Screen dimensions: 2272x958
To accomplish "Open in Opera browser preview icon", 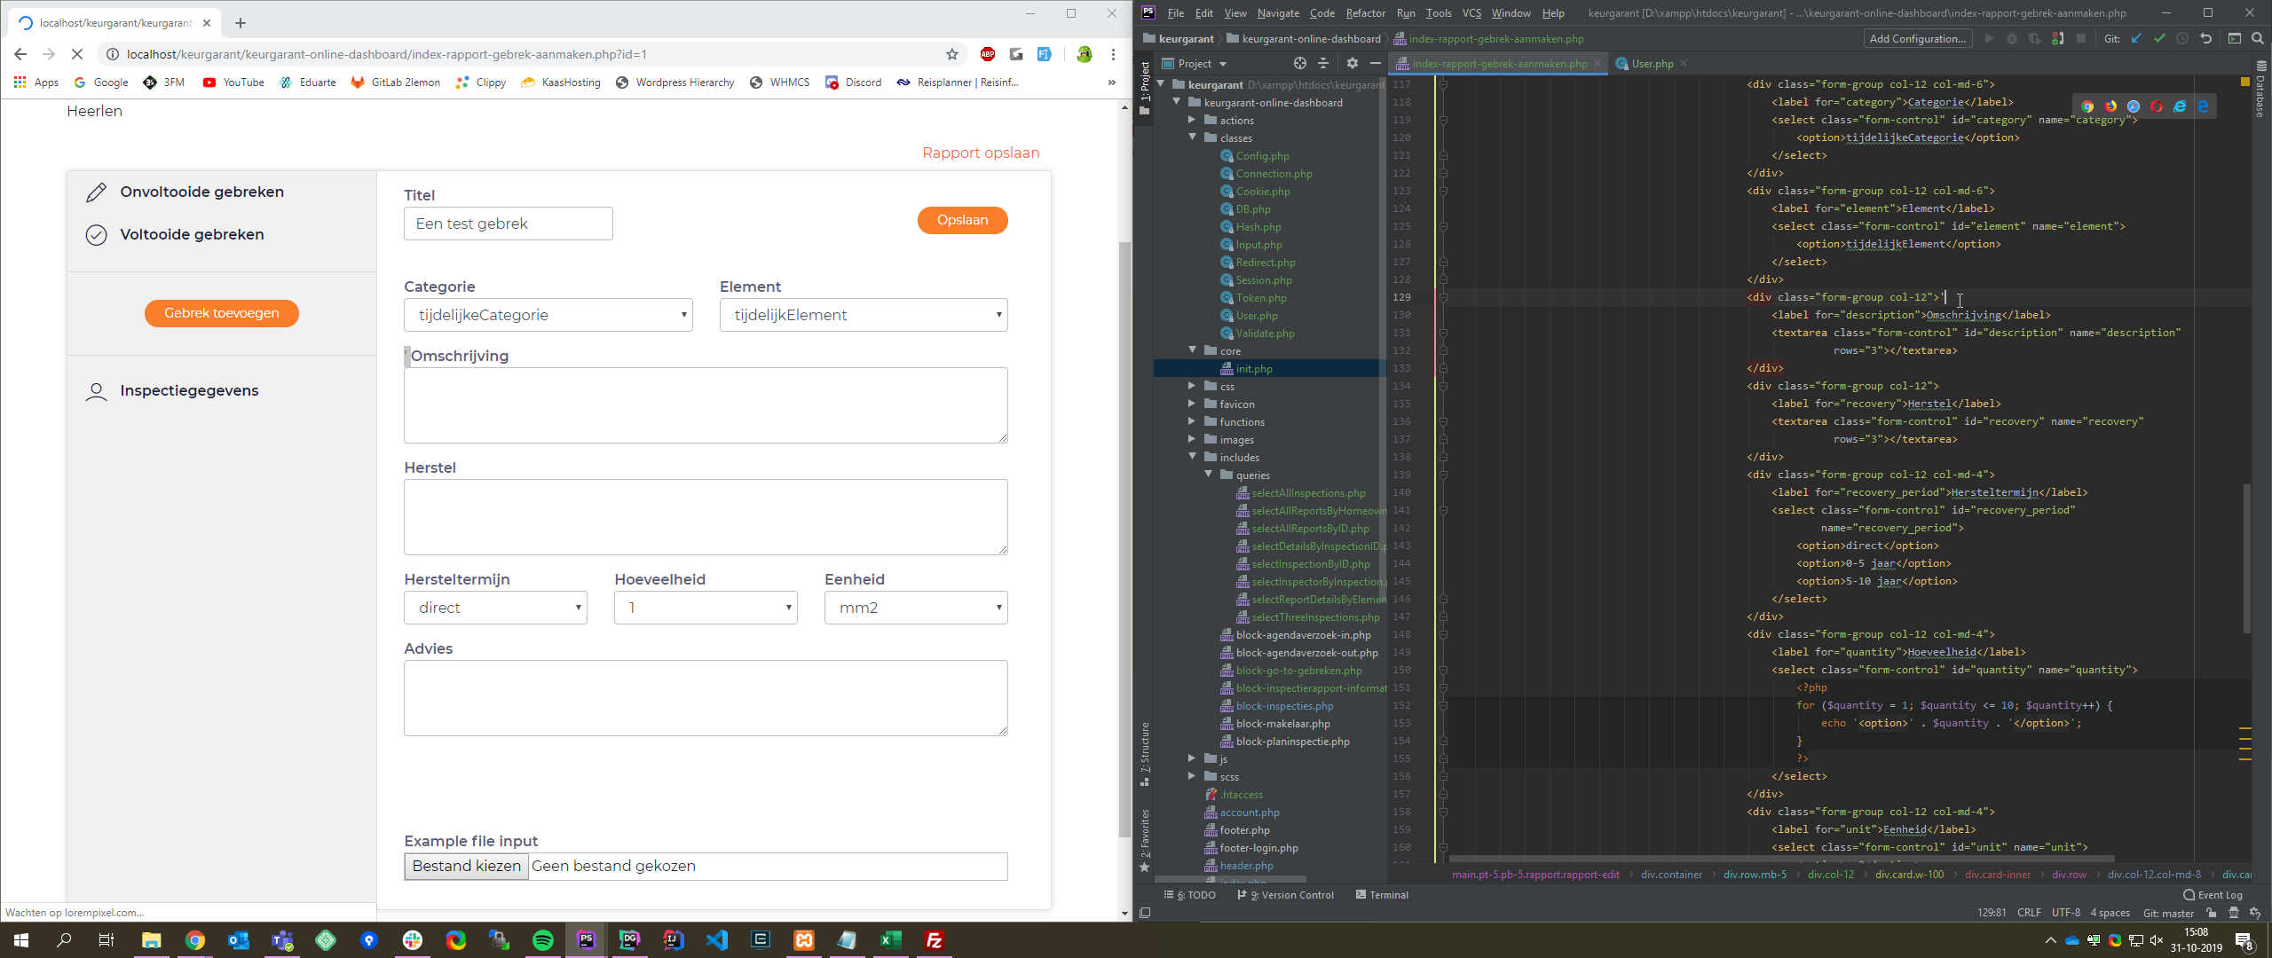I will click(x=2157, y=106).
